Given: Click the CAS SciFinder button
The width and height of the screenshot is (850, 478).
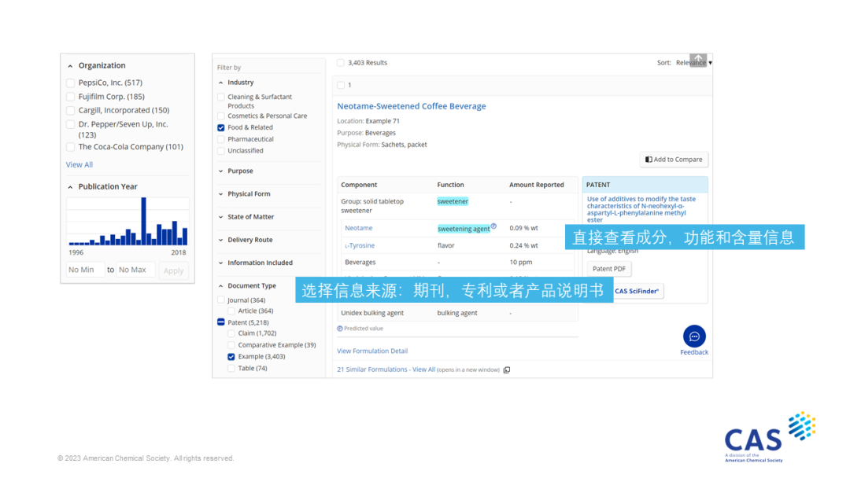Looking at the screenshot, I should [637, 291].
